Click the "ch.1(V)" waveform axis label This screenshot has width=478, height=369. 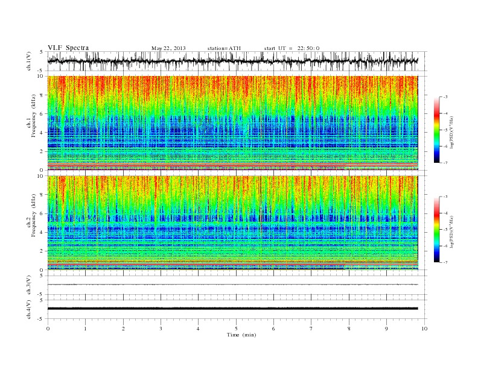(29, 61)
